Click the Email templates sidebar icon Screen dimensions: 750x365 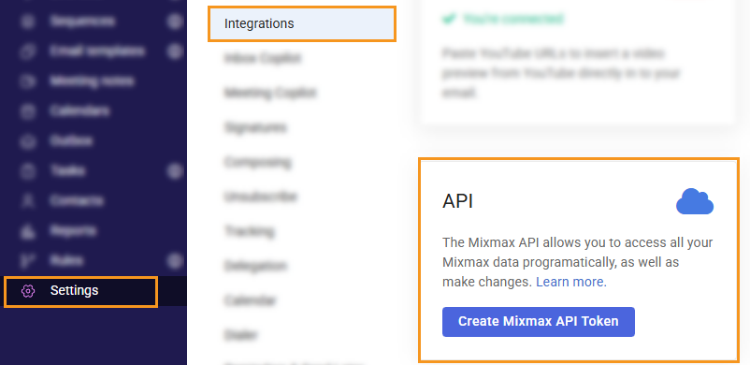point(28,51)
